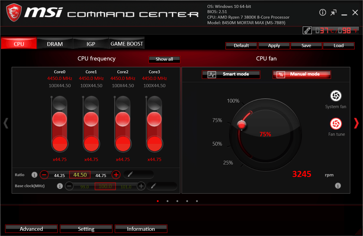
Task: Decrease Ratio with the red minus button
Action: tap(44, 175)
